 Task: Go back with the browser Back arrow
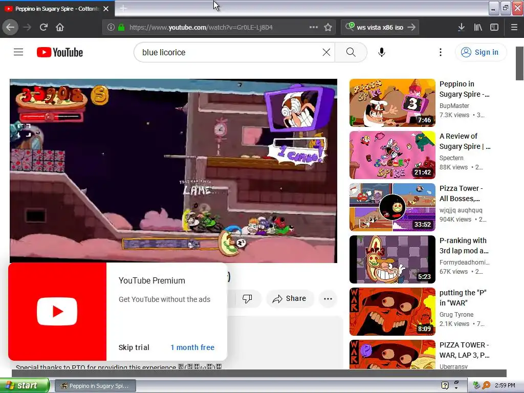(10, 27)
